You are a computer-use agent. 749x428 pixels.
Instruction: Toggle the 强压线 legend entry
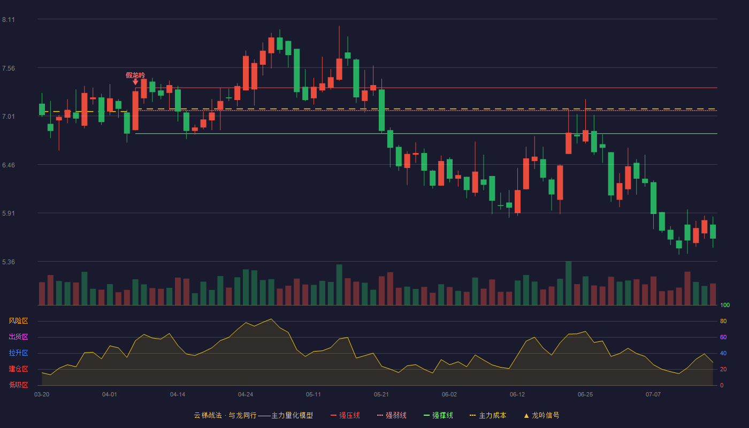(x=345, y=415)
